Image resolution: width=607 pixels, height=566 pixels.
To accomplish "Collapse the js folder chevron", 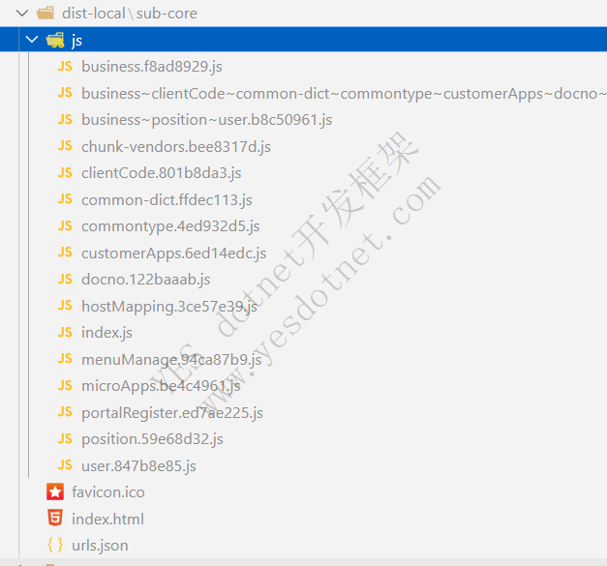I will pyautogui.click(x=32, y=41).
